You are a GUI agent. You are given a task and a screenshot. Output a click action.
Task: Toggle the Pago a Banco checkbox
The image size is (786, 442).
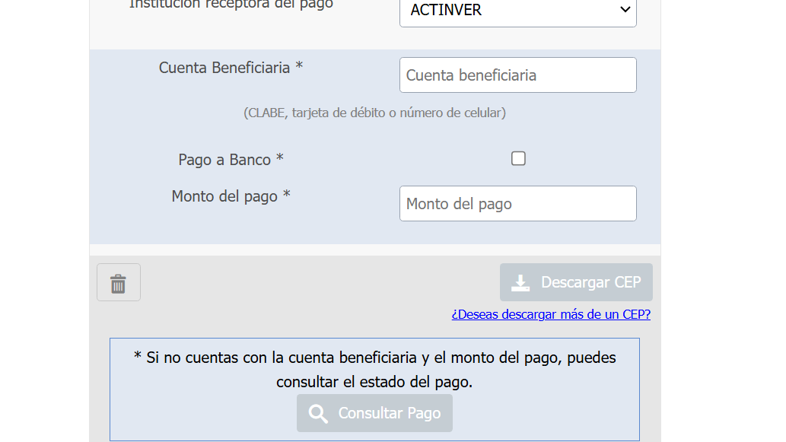click(x=518, y=158)
